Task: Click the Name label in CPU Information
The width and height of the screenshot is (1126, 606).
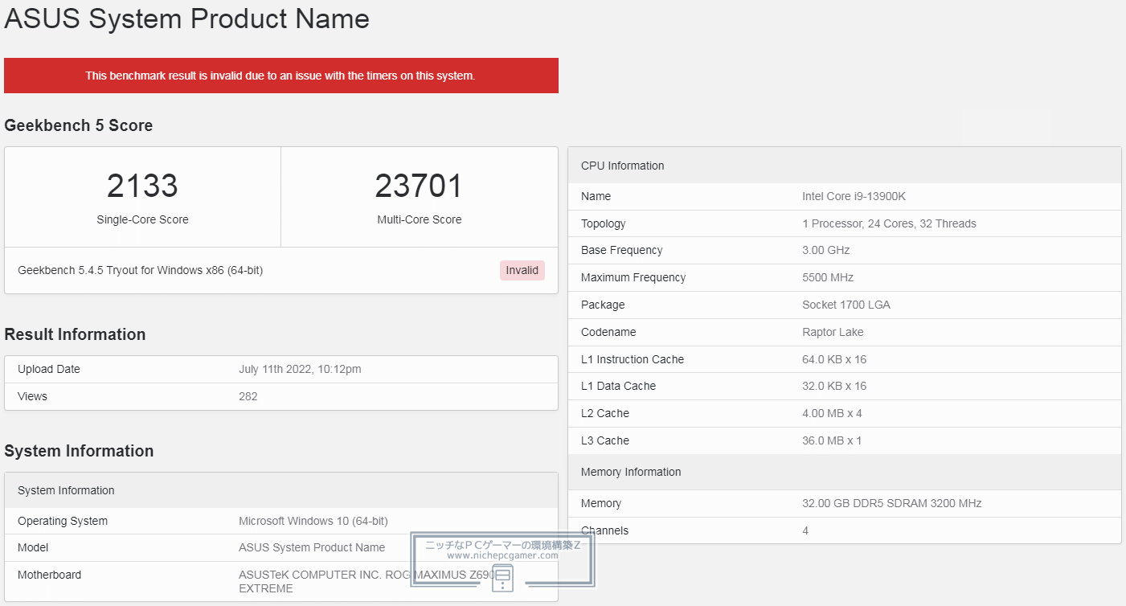Action: pos(596,196)
